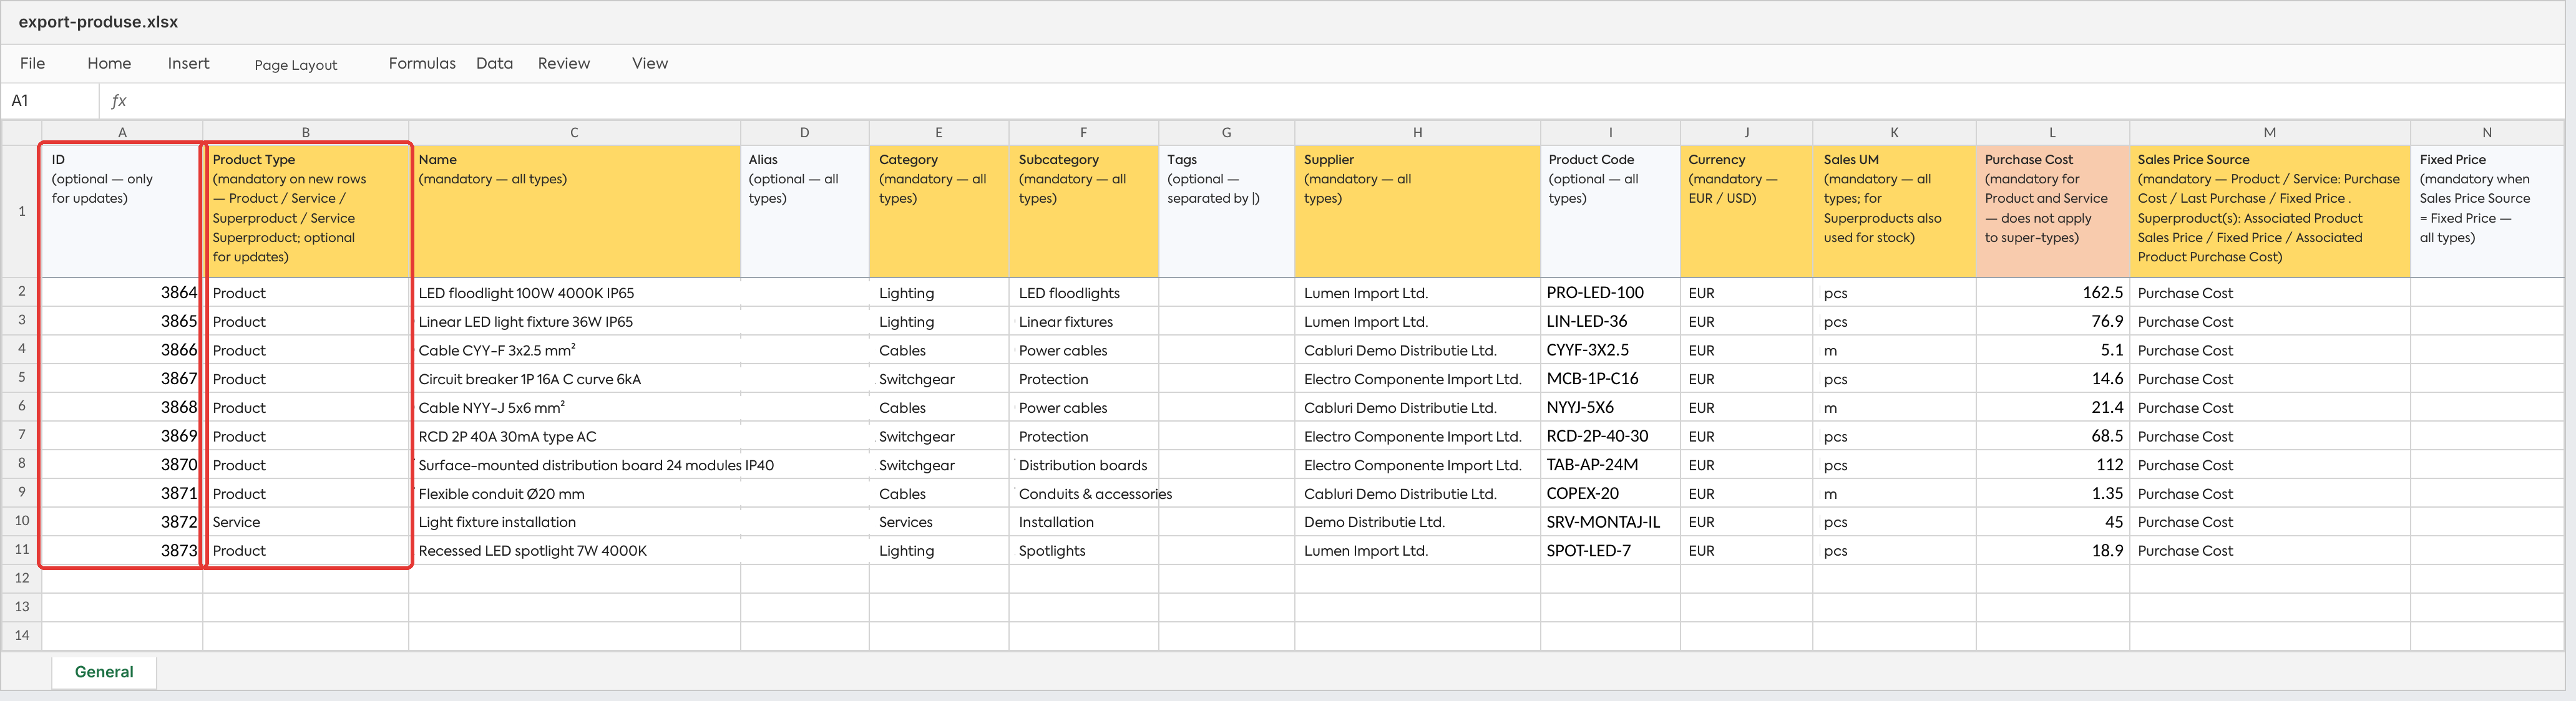Open the Review tab
This screenshot has height=701, width=2576.
[x=563, y=63]
